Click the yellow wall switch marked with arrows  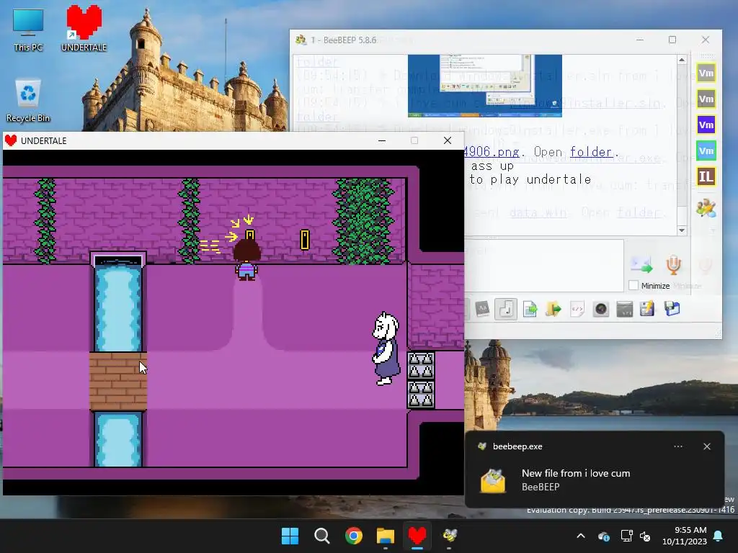250,235
